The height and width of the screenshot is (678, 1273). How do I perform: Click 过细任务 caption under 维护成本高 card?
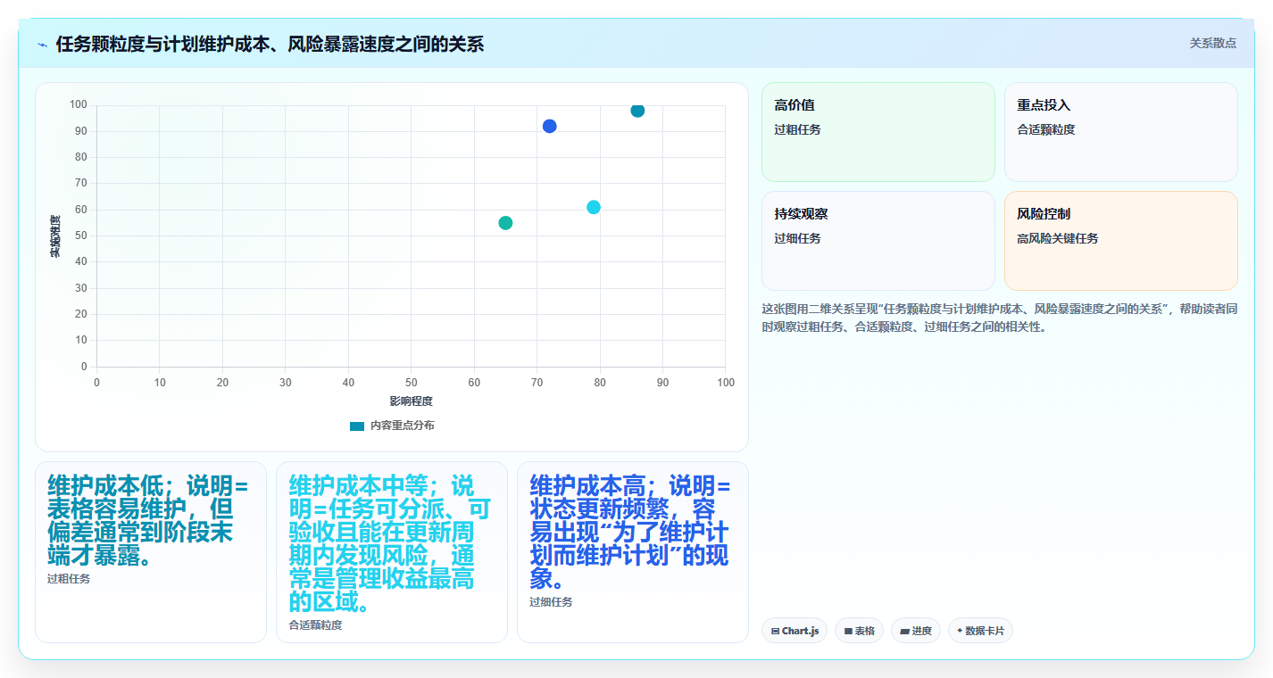[551, 602]
